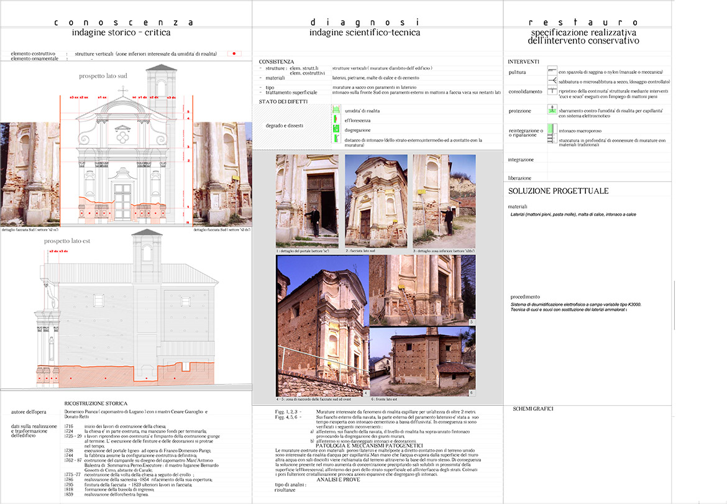Click the SOLUZIONE PROGETTUALE heading

[559, 191]
